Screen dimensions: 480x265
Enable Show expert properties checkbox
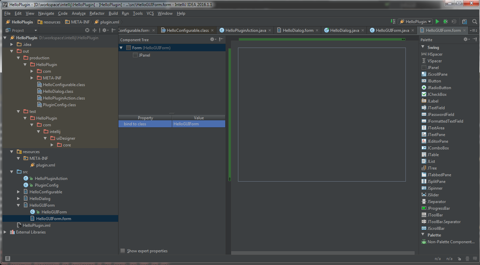tap(123, 251)
